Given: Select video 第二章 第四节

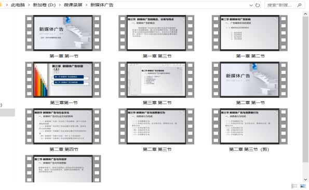Looking at the screenshot, I should [63, 130].
